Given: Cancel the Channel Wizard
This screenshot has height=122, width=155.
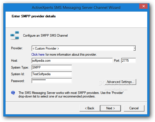Looking at the screenshot, I should tap(134, 108).
